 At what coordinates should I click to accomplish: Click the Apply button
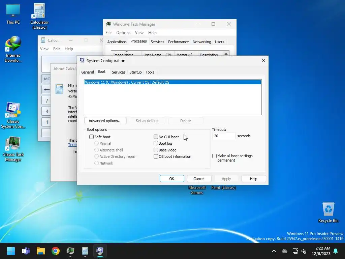pos(226,179)
